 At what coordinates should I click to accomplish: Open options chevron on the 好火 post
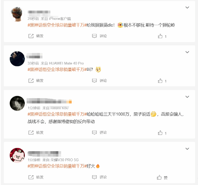tap(187, 149)
